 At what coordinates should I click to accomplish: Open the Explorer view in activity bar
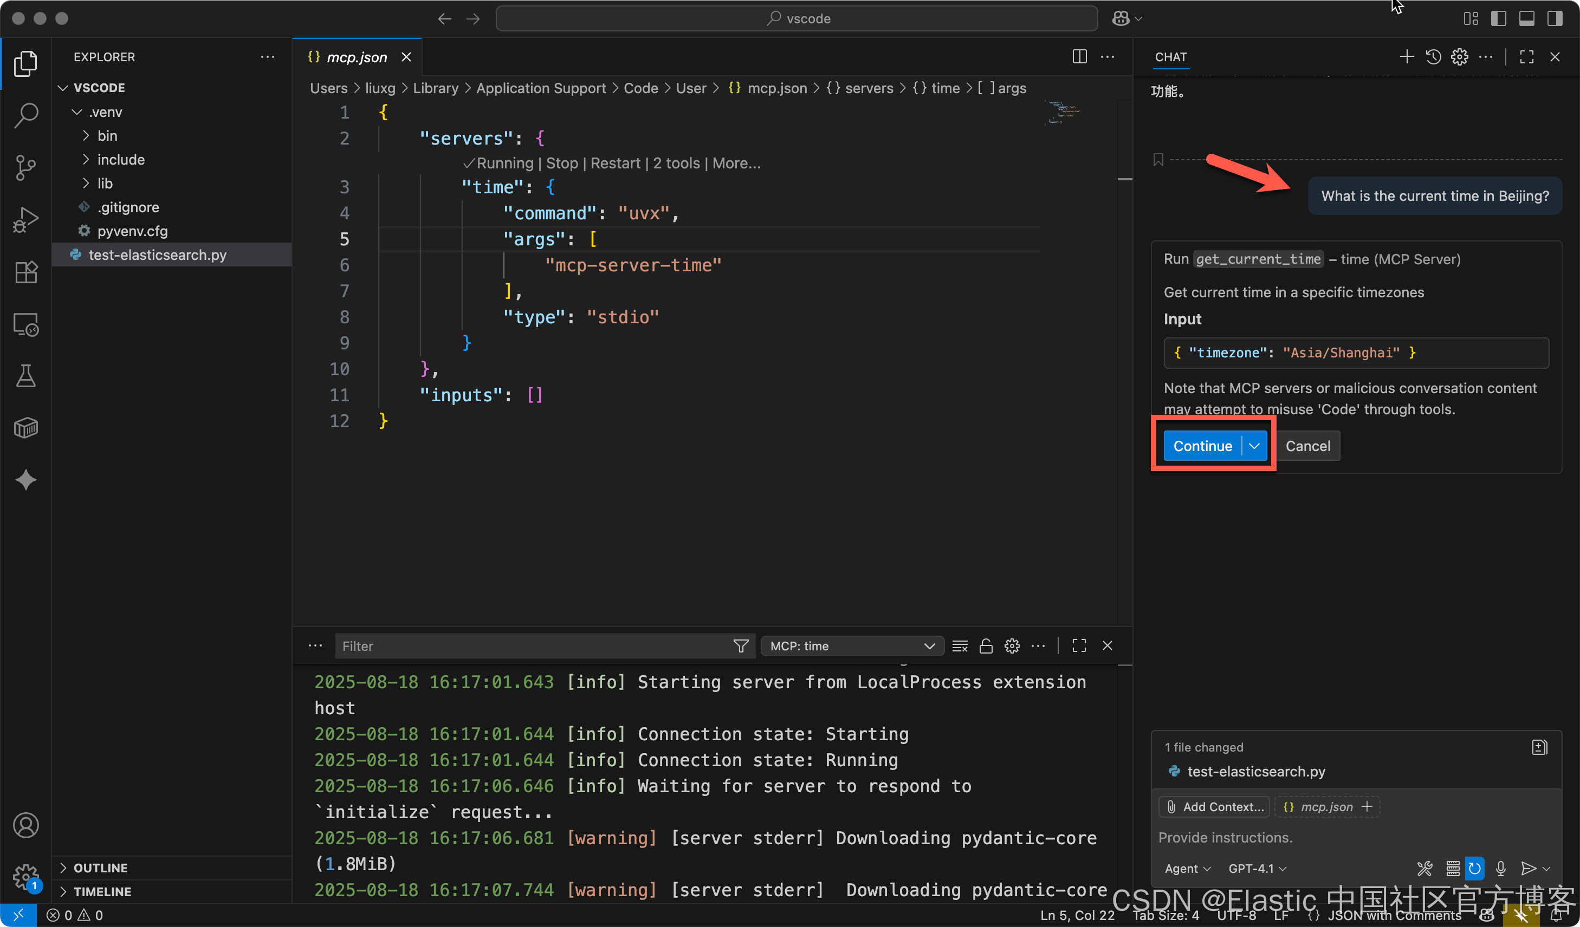tap(25, 63)
